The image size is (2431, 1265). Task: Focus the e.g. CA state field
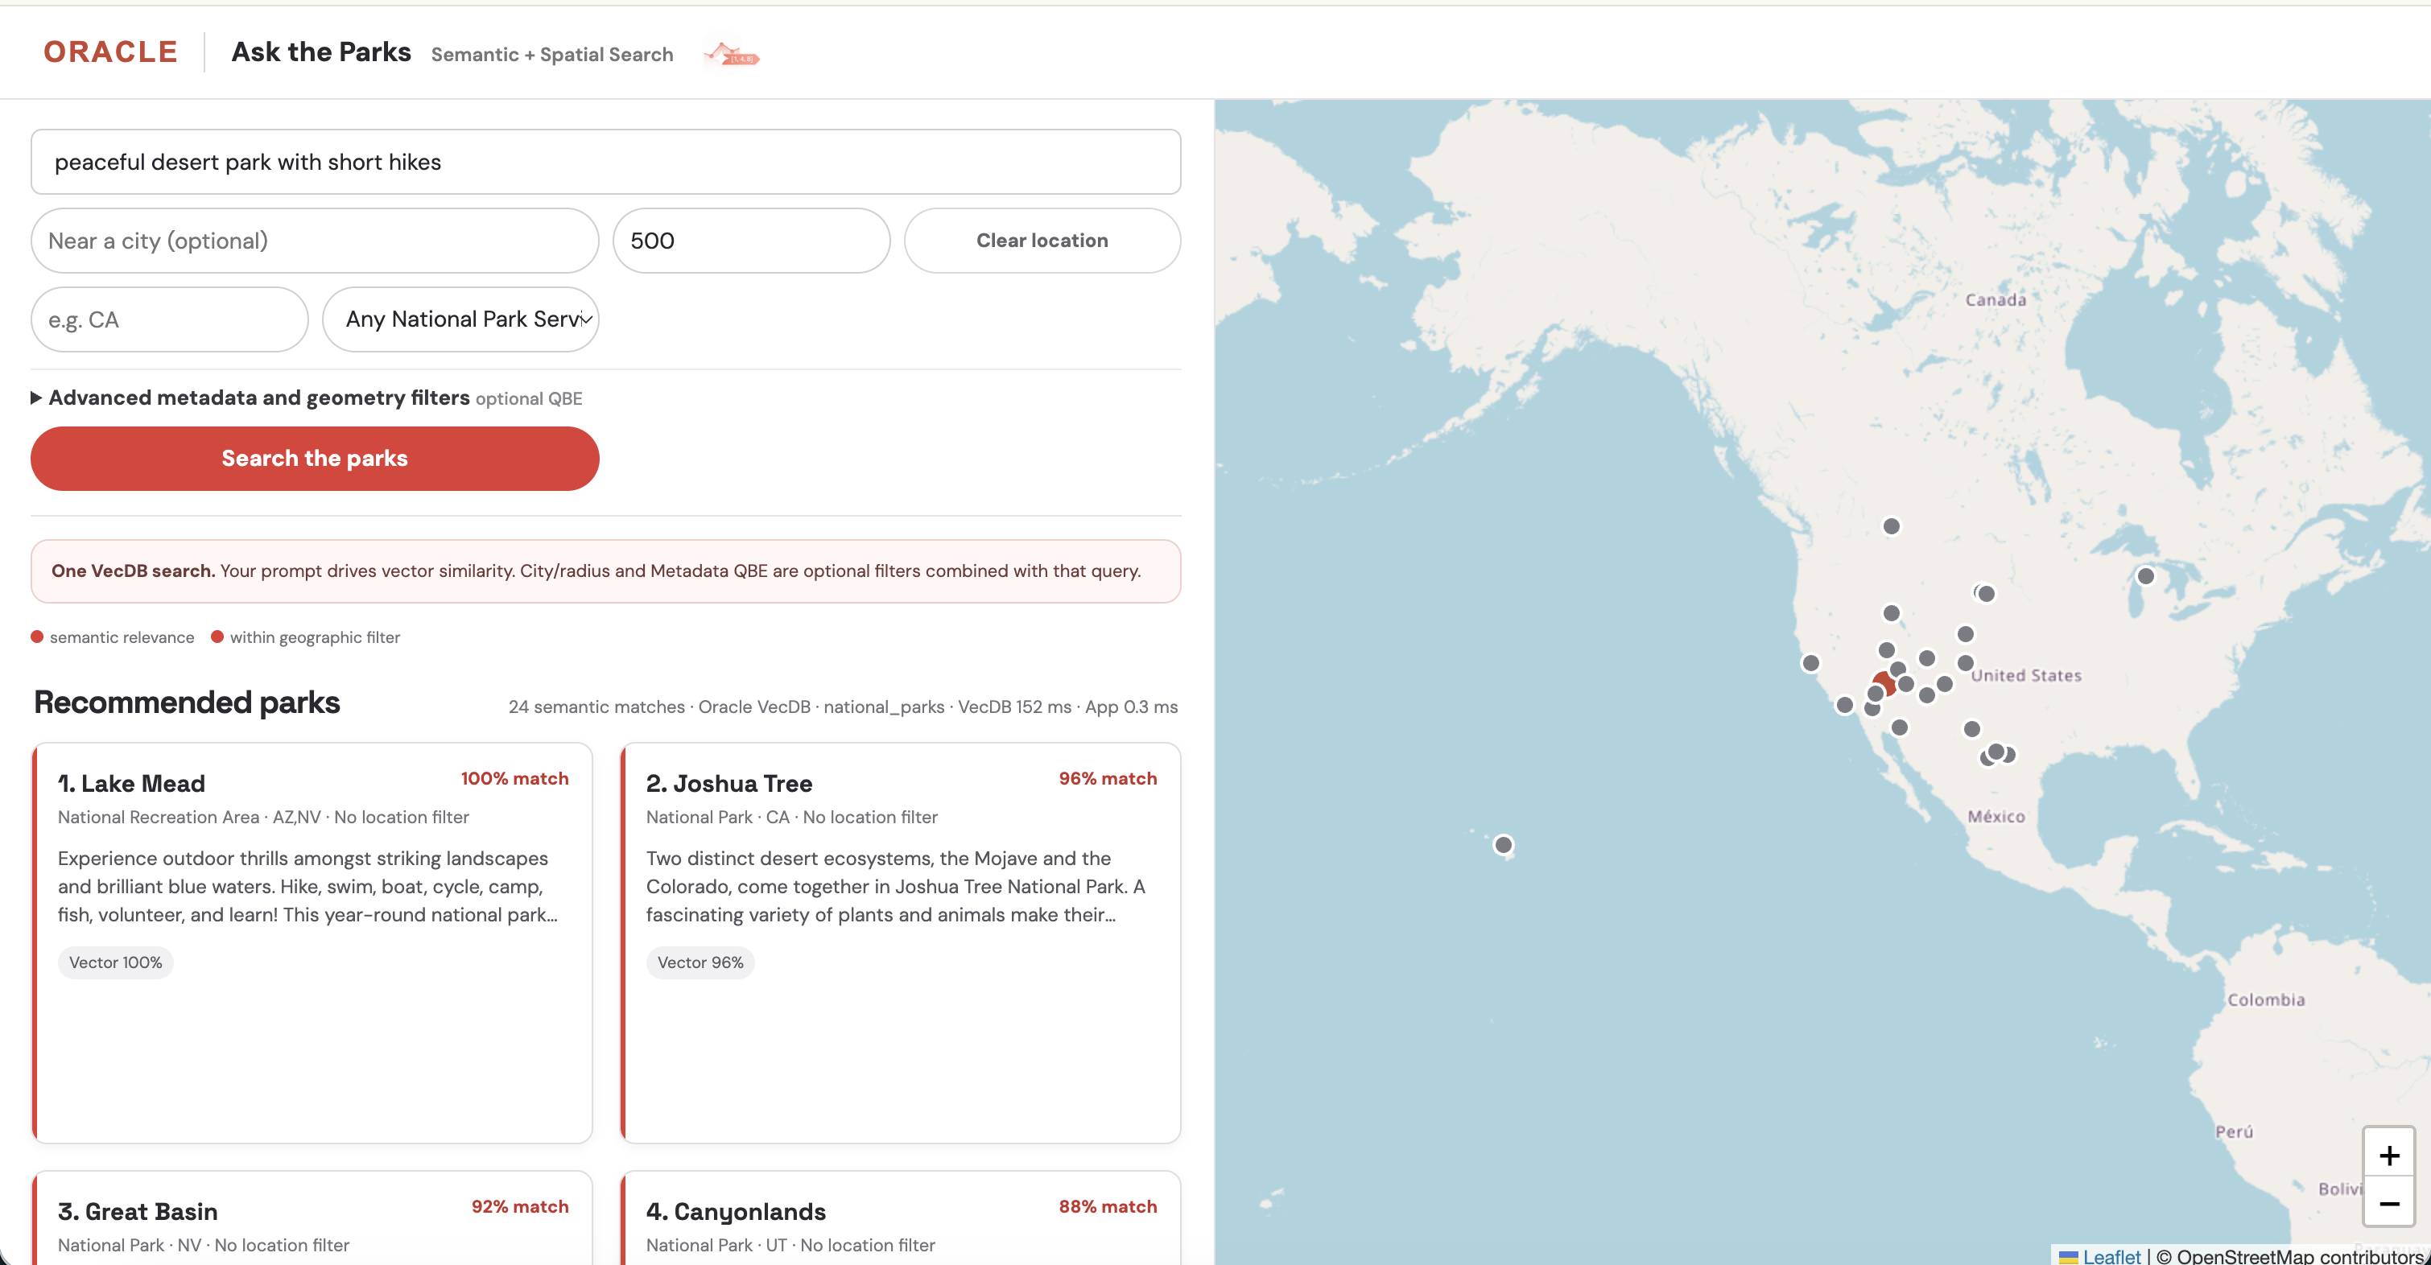point(169,319)
